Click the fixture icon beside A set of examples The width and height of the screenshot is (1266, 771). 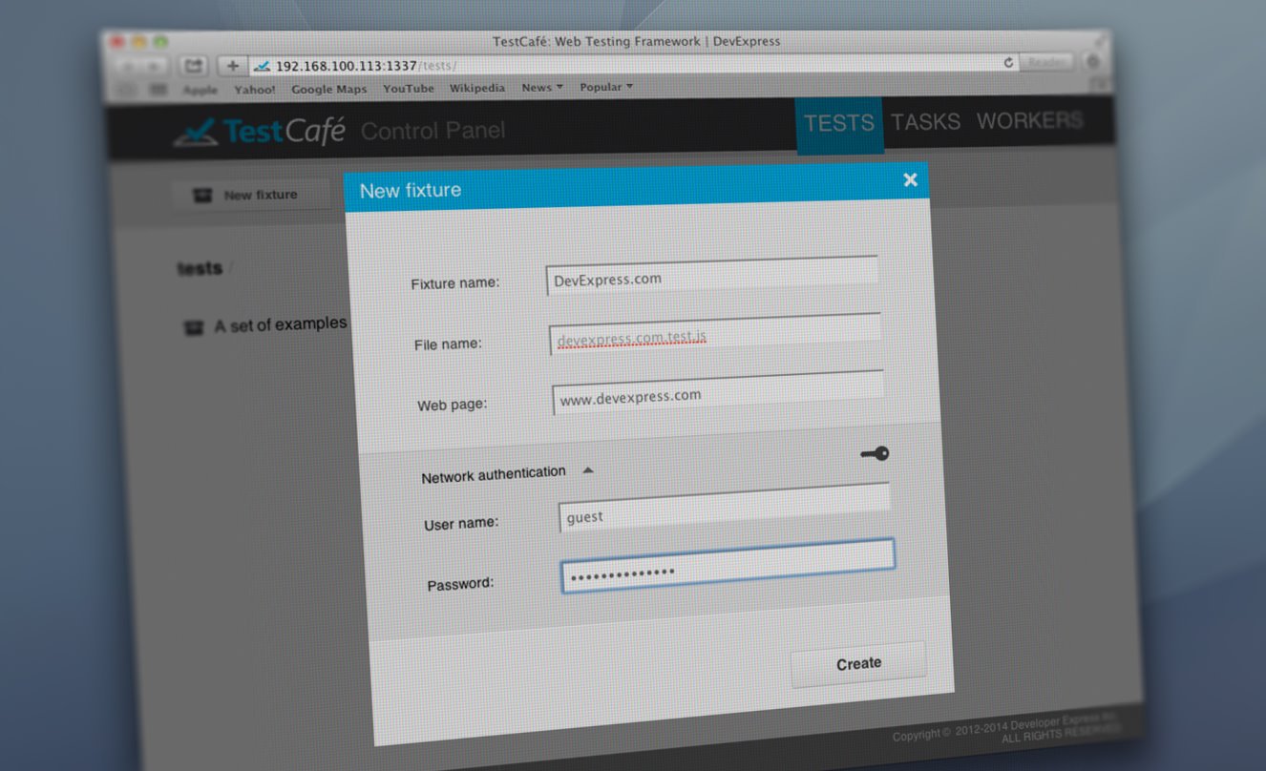coord(193,328)
